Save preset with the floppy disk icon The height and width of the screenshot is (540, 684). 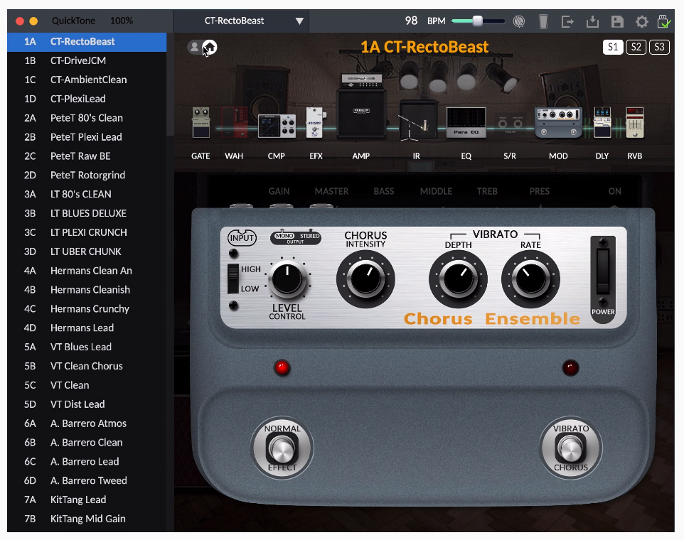[617, 21]
